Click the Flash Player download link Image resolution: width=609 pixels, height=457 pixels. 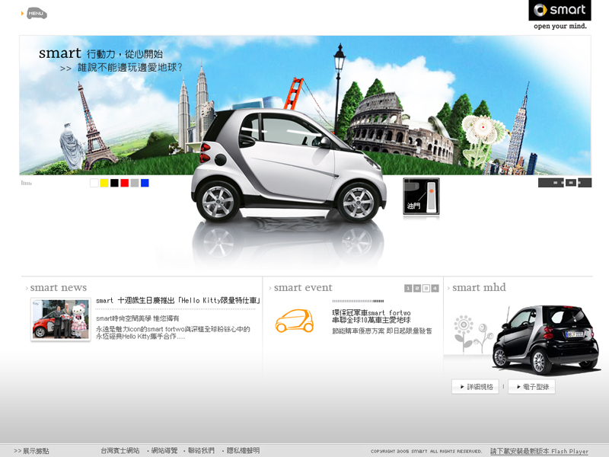click(x=539, y=451)
